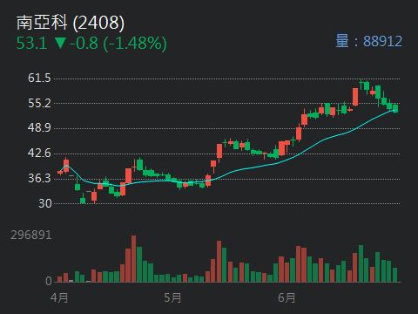Click the 量 volume label
418x314 pixels.
point(342,41)
